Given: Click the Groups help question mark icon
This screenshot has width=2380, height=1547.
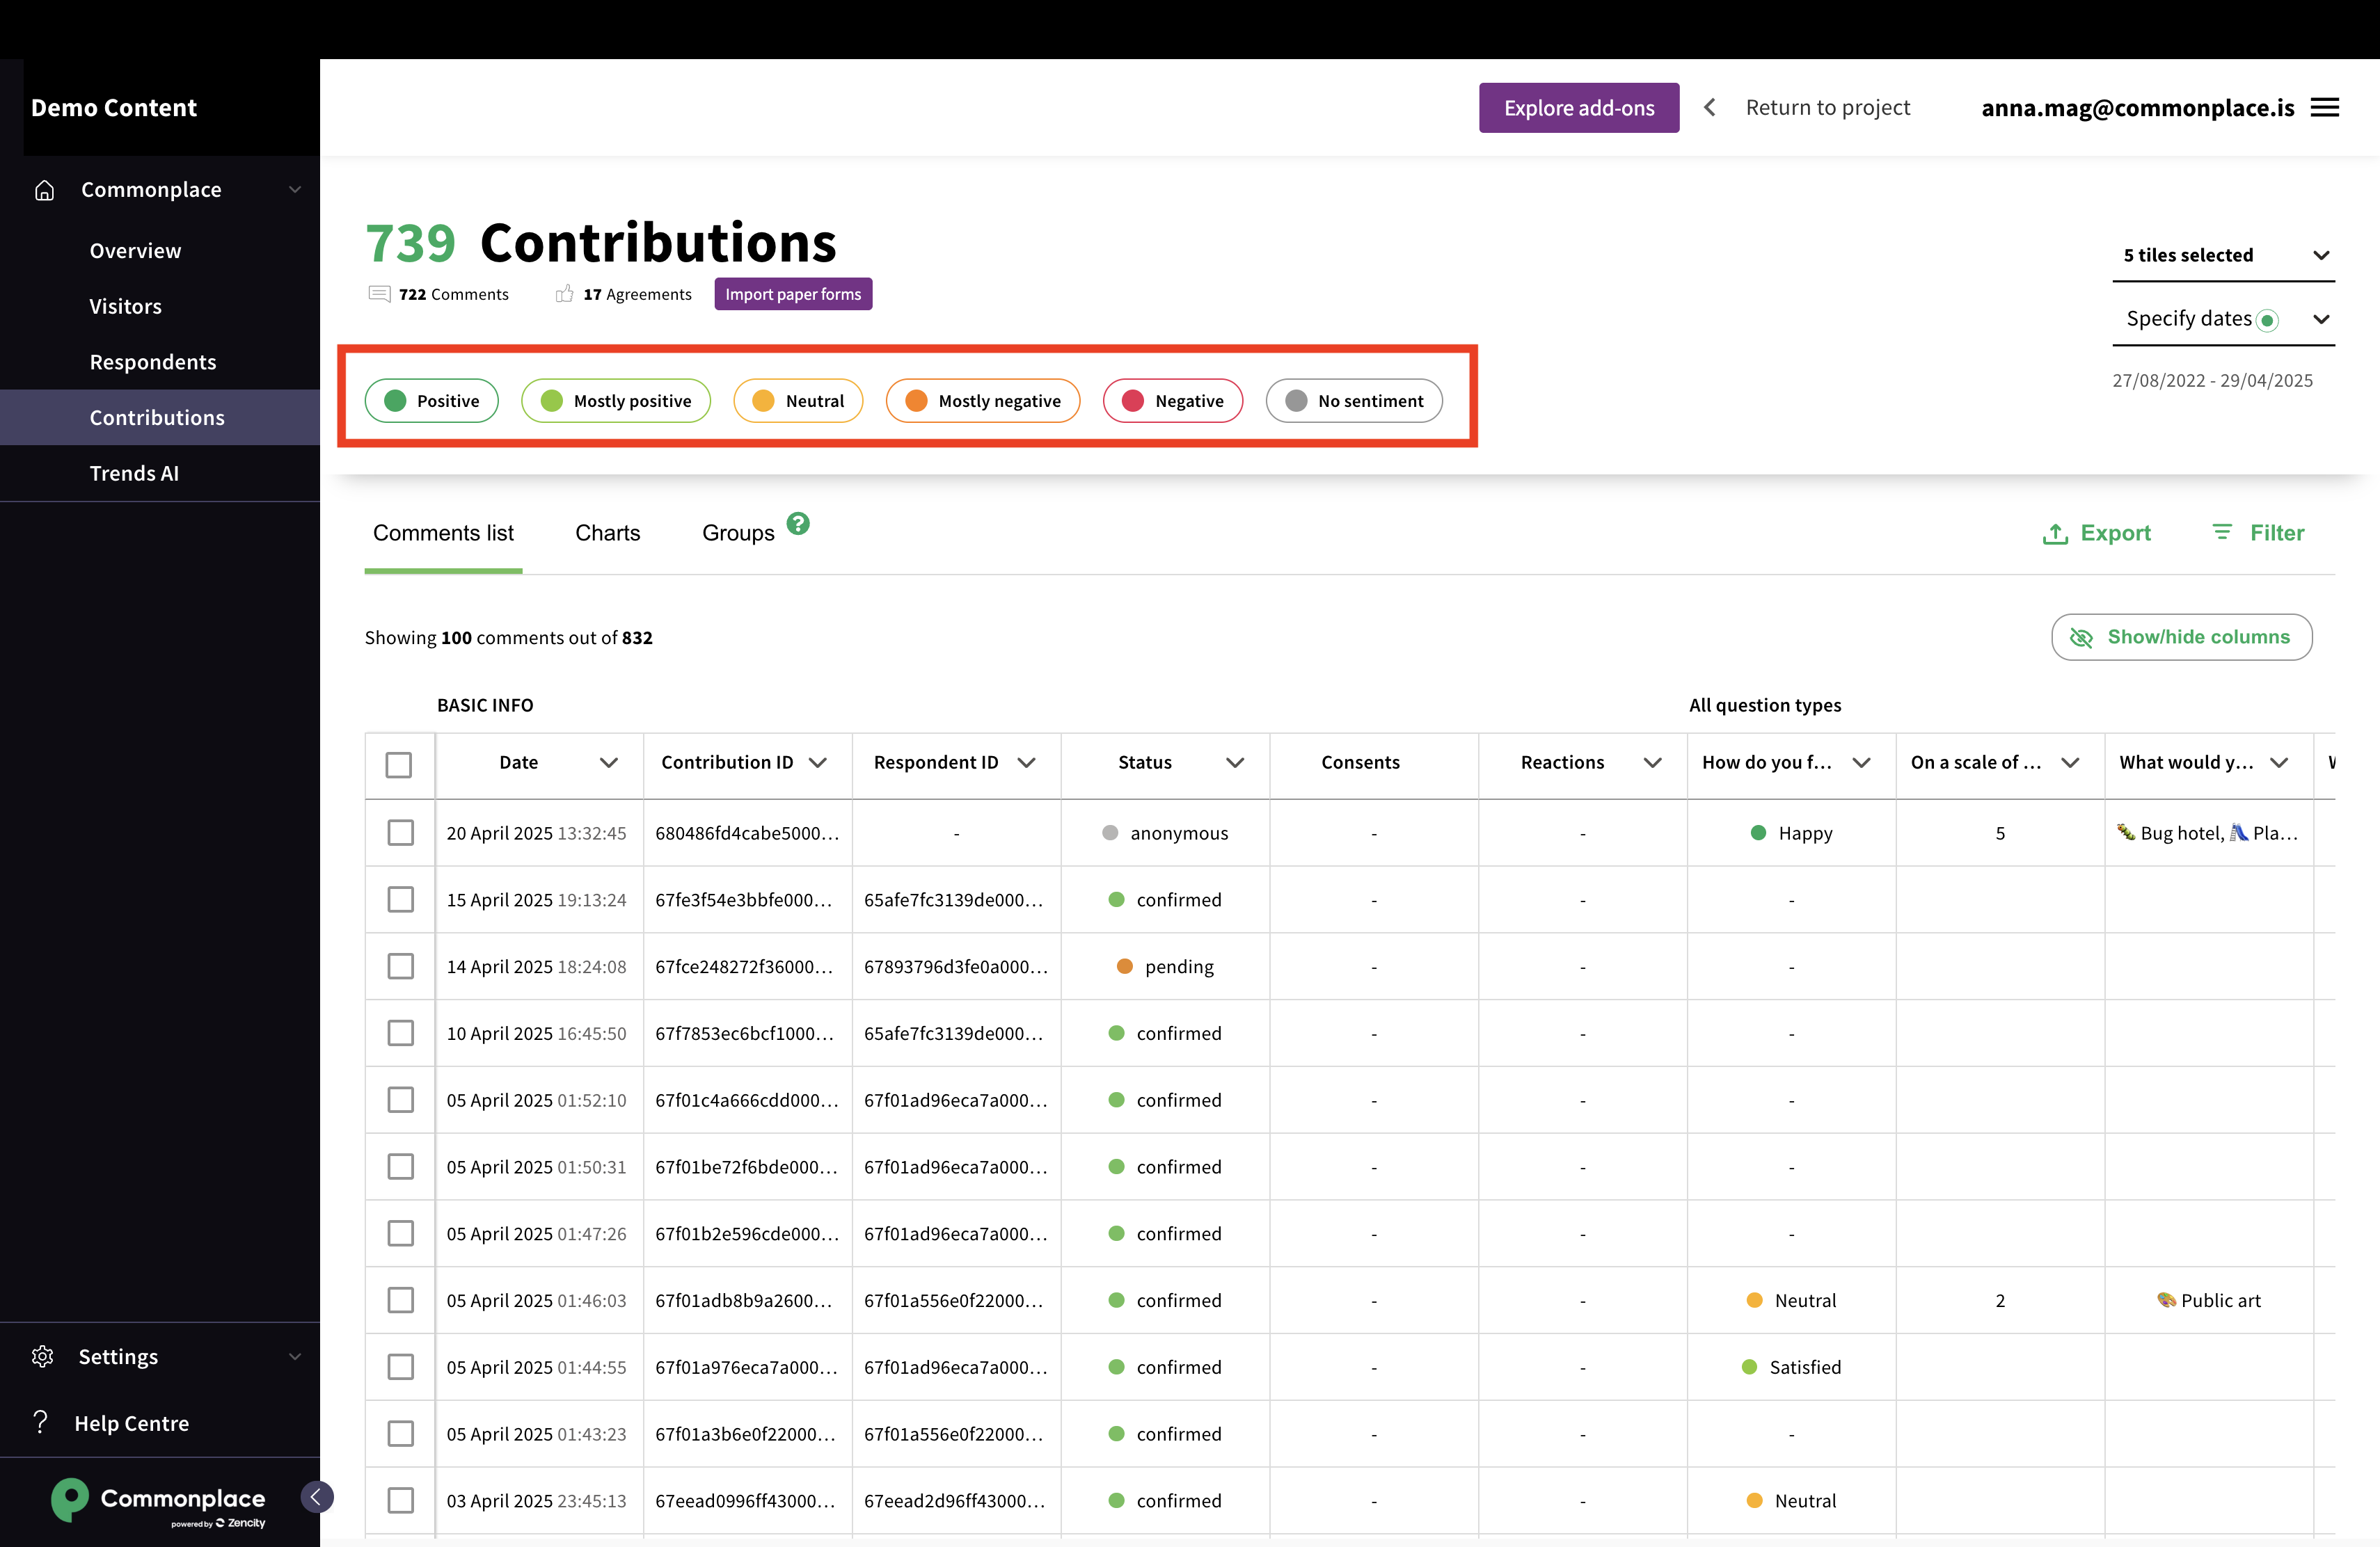Looking at the screenshot, I should (798, 524).
